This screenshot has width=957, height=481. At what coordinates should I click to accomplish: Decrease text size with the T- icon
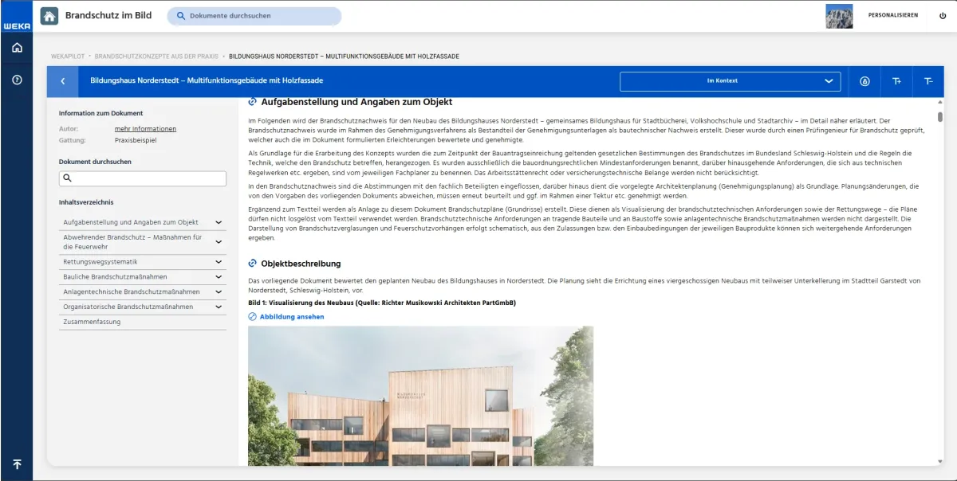(928, 81)
